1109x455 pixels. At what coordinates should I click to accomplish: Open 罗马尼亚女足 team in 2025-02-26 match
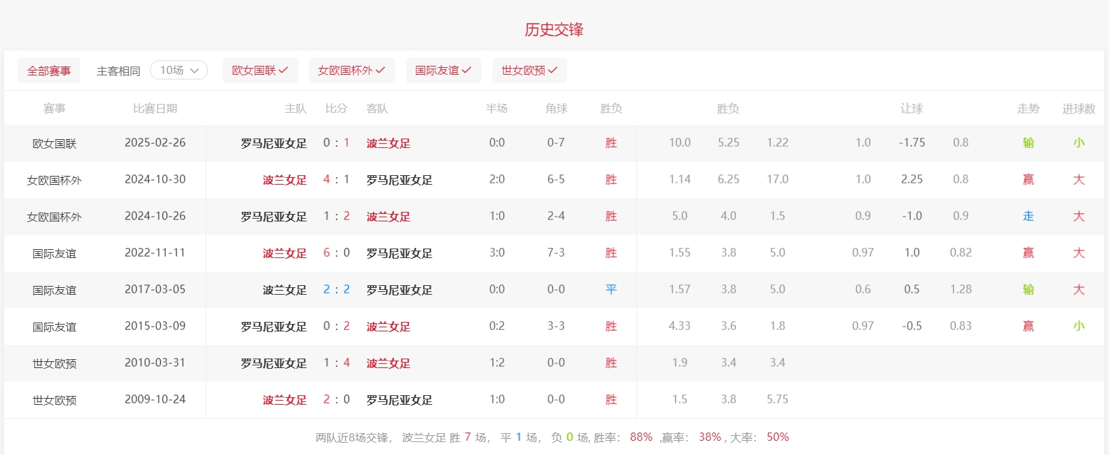point(274,143)
